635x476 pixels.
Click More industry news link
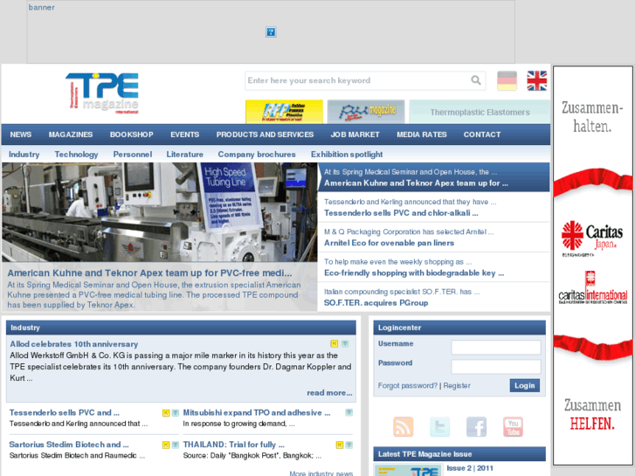click(321, 473)
